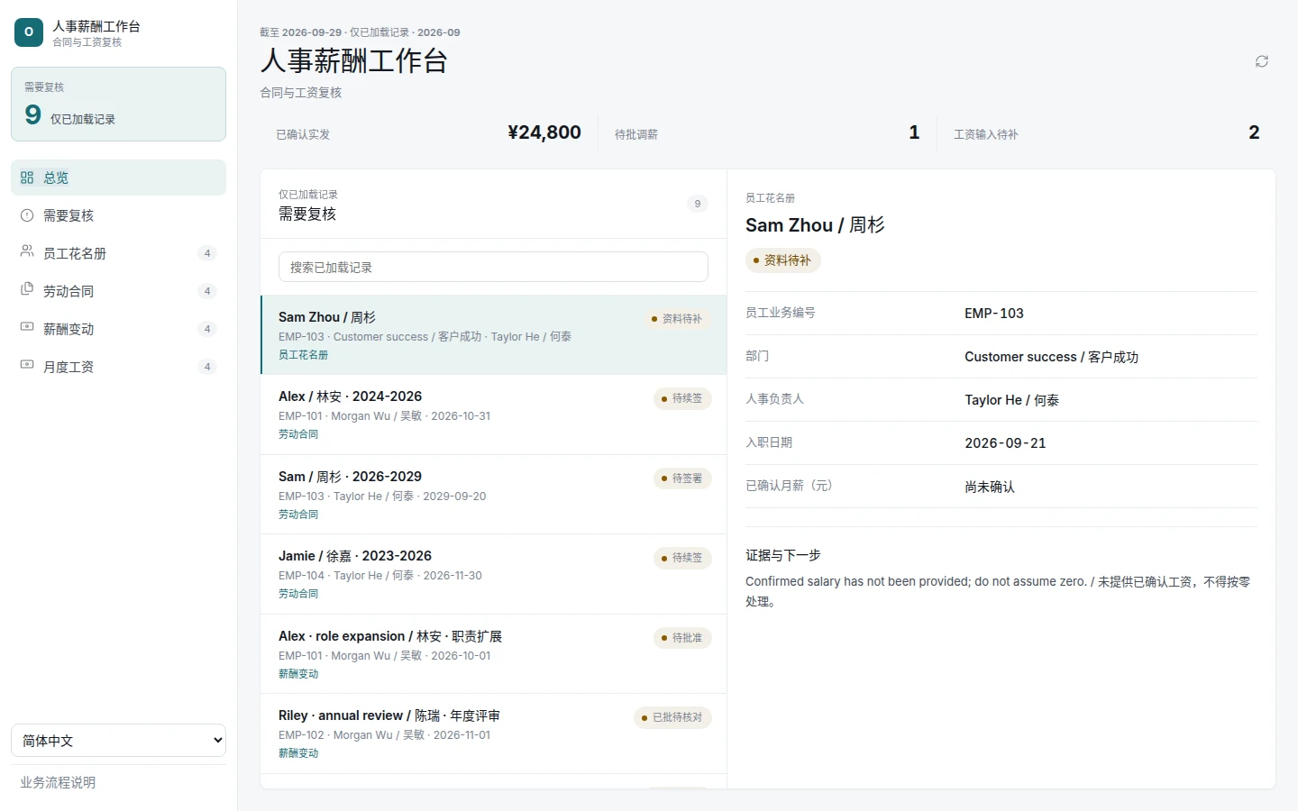Click the 工资输入待补 stat tile
The height and width of the screenshot is (811, 1298).
1107,133
